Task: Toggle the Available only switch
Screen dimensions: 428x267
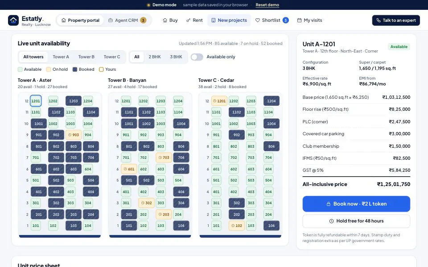Action: pyautogui.click(x=197, y=57)
